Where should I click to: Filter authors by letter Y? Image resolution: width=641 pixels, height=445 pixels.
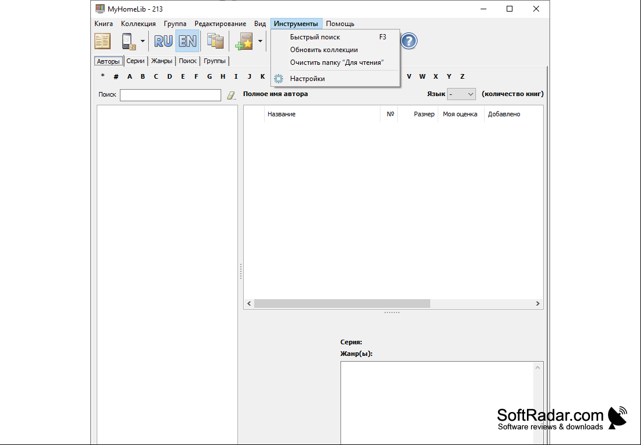click(x=449, y=76)
